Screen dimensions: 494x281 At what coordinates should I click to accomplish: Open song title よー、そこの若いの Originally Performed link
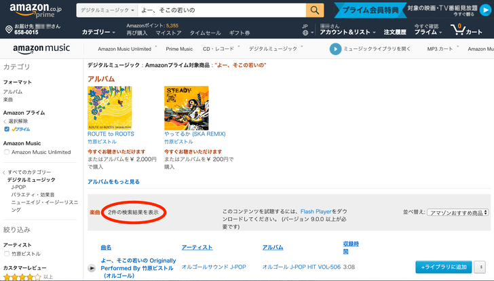coord(138,268)
